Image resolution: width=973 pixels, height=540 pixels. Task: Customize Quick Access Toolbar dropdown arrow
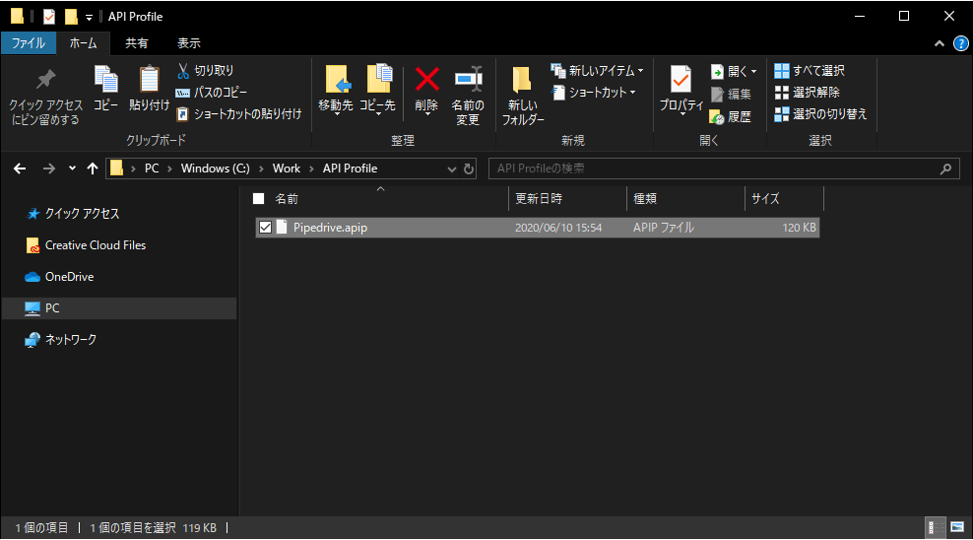[x=89, y=18]
